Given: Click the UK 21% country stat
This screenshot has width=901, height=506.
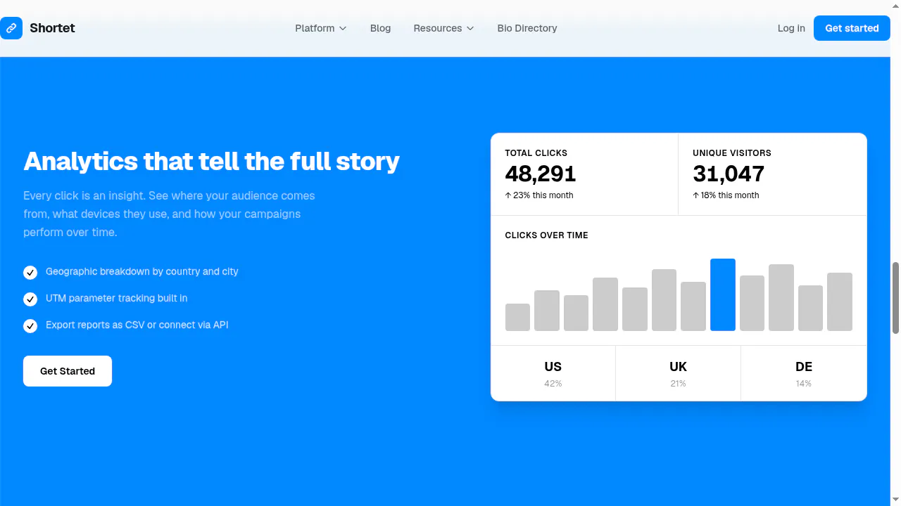Looking at the screenshot, I should pyautogui.click(x=679, y=373).
